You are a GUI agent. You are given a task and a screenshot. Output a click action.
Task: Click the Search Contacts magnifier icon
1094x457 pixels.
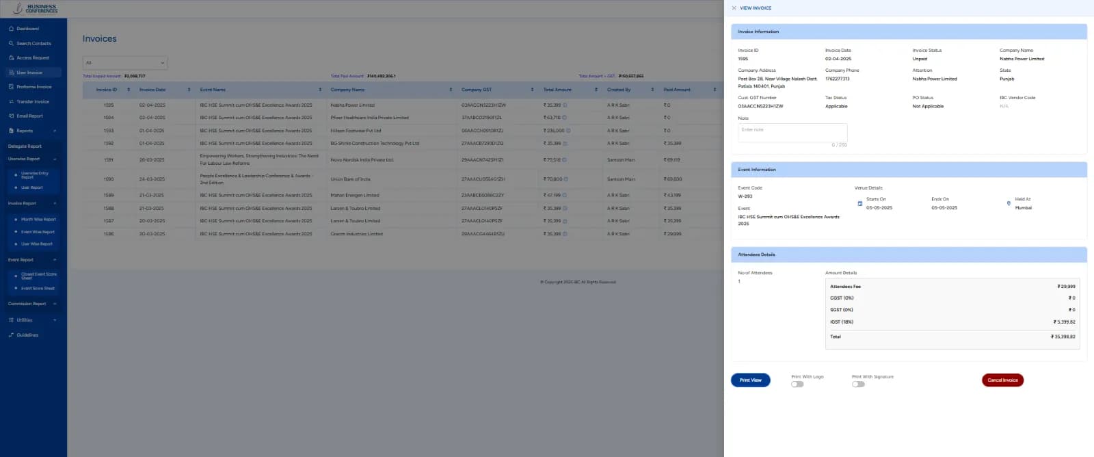[11, 43]
